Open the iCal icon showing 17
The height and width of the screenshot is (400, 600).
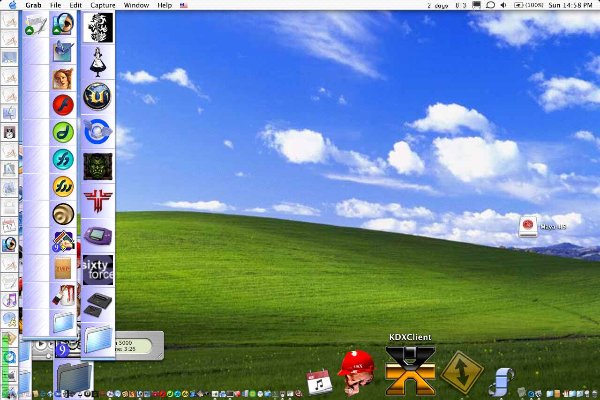point(9,226)
